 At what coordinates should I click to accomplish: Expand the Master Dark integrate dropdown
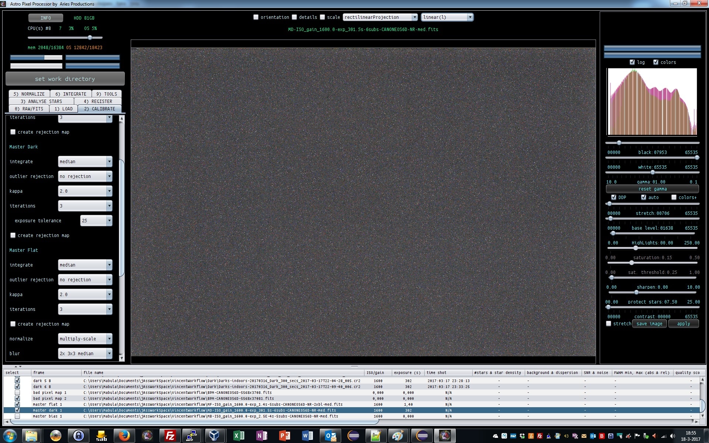point(85,161)
